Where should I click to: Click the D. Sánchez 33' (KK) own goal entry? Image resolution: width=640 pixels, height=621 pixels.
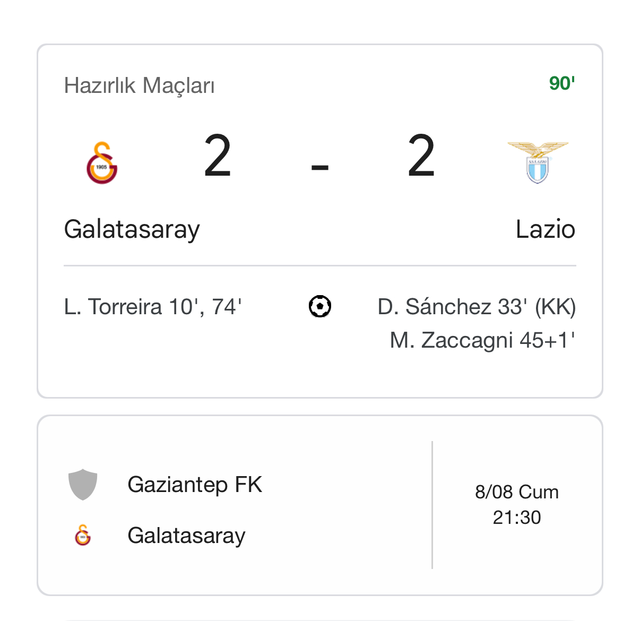click(x=477, y=307)
